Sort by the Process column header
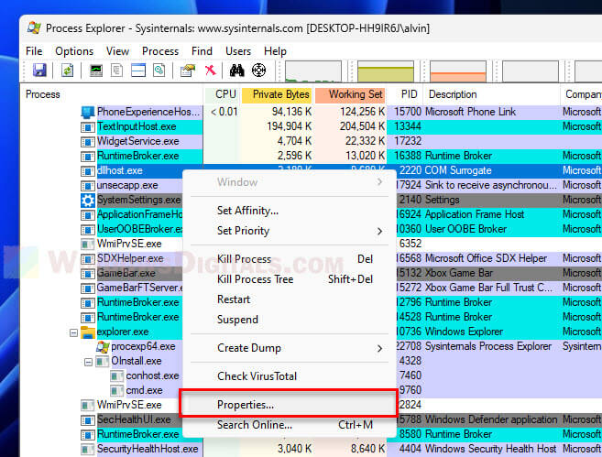602x457 pixels. click(113, 94)
